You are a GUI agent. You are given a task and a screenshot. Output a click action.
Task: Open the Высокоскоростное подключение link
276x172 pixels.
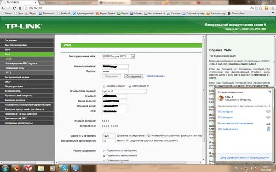pyautogui.click(x=236, y=123)
